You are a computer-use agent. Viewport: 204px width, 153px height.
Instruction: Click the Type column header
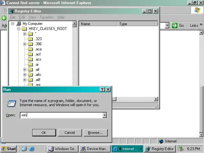[x=136, y=24]
